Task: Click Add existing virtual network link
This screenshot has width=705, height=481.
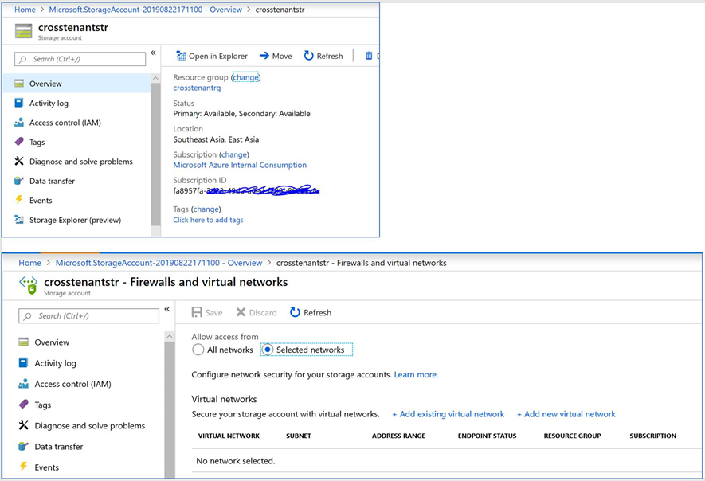Action: pos(448,414)
